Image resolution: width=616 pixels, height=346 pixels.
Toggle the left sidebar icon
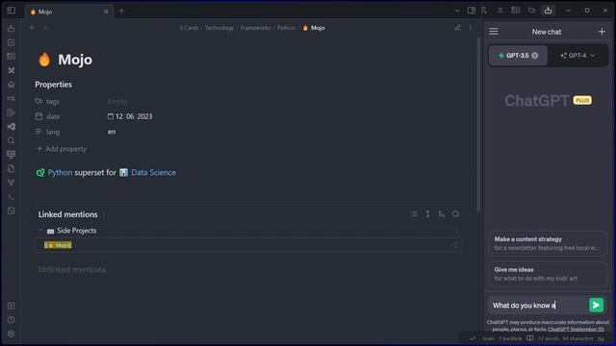click(x=11, y=11)
